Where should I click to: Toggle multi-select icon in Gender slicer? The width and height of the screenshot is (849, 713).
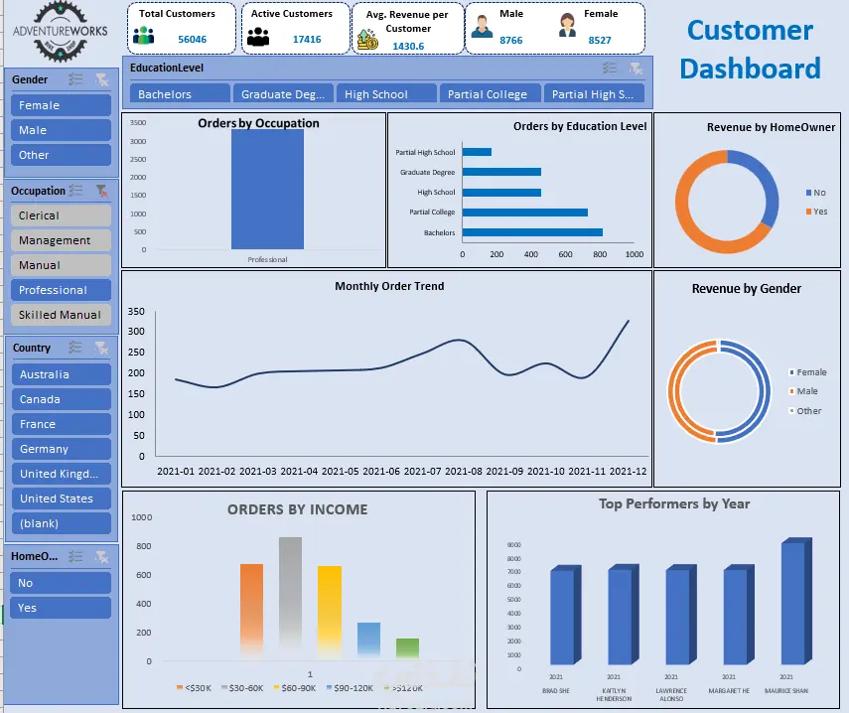tap(75, 79)
